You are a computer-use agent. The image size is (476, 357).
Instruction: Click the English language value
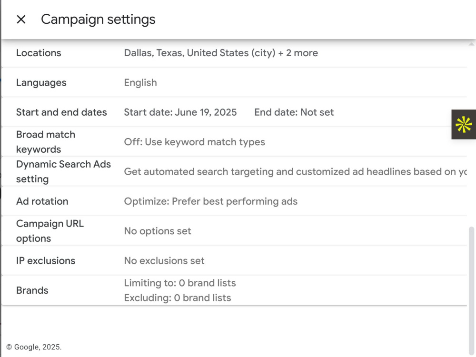pos(140,82)
